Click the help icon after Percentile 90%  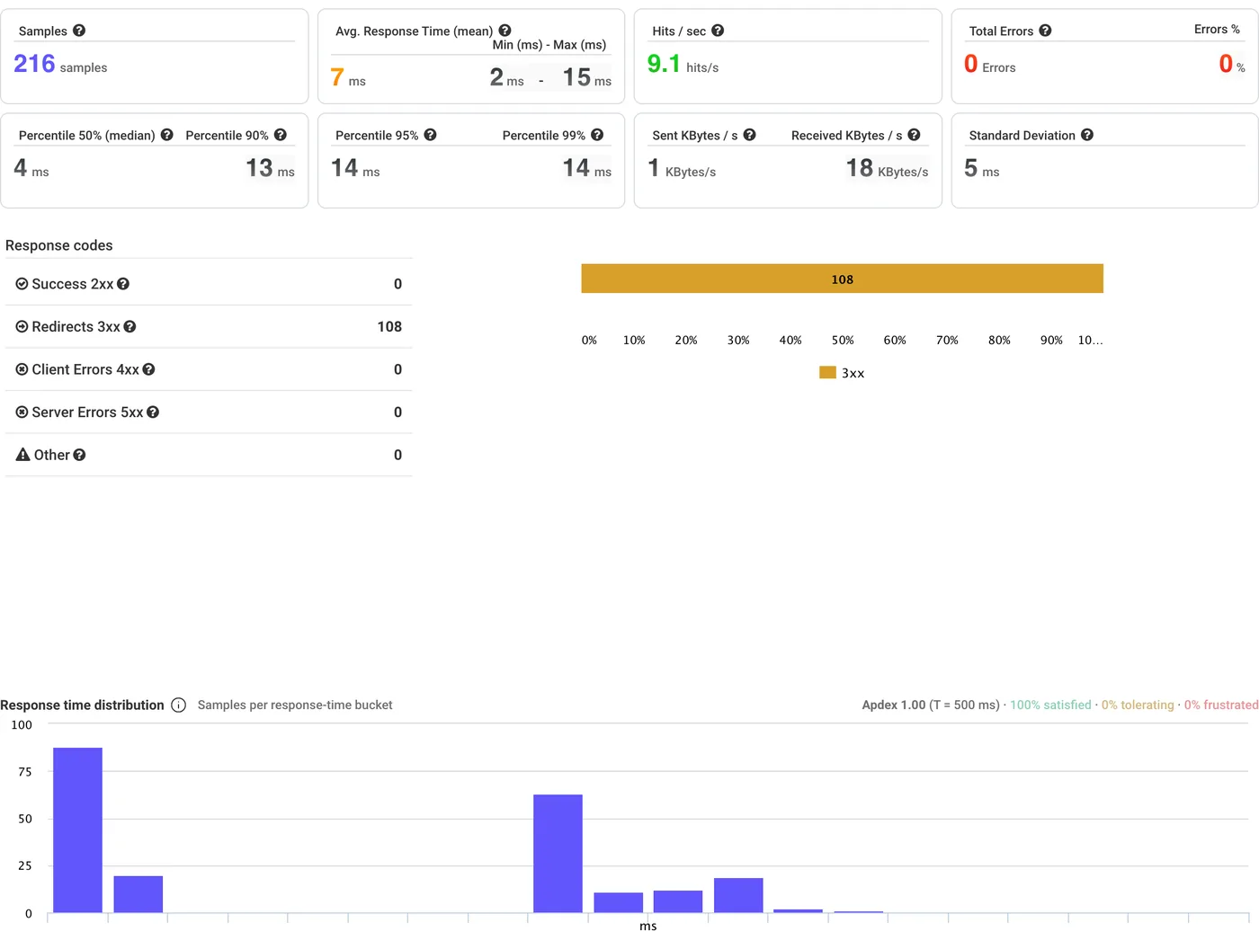(x=281, y=135)
